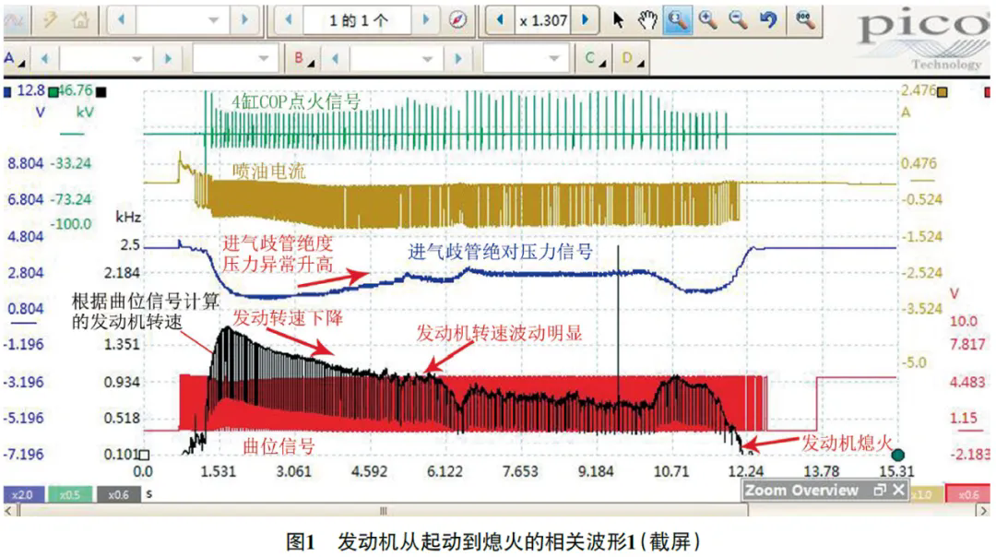The image size is (996, 557).
Task: Select the zoom-out magnifier tool
Action: (738, 20)
